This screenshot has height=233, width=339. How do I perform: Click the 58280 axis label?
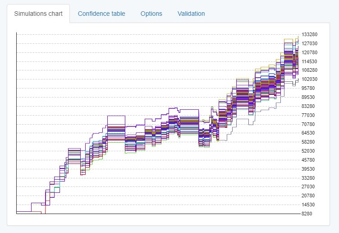[308, 142]
